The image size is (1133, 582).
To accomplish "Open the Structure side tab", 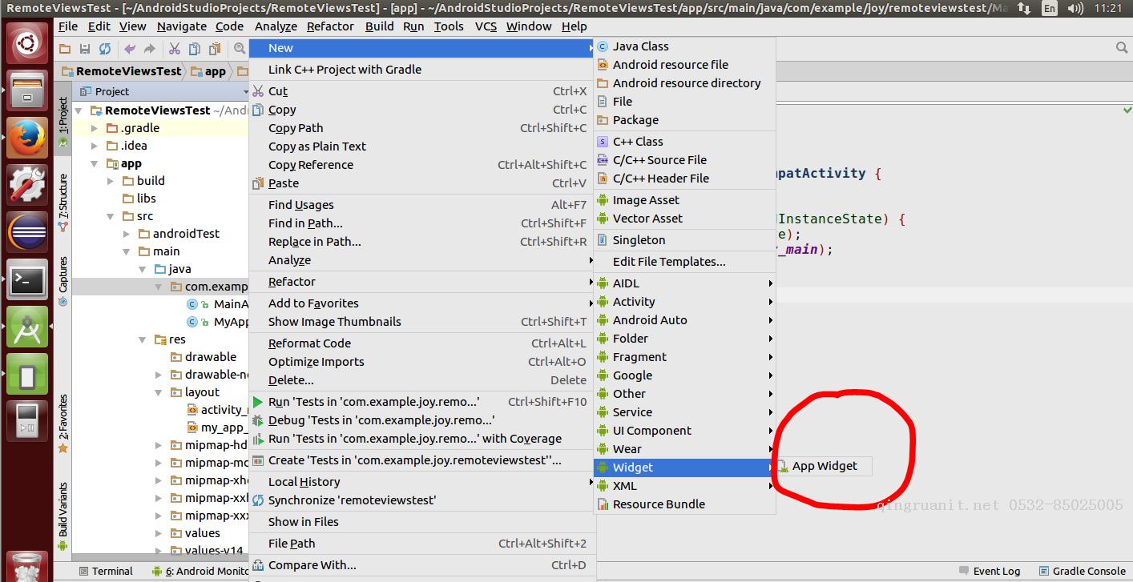I will pyautogui.click(x=62, y=203).
